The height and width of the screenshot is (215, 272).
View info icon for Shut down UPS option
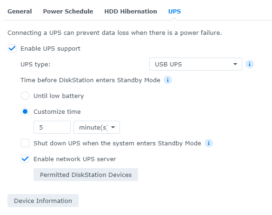[209, 143]
